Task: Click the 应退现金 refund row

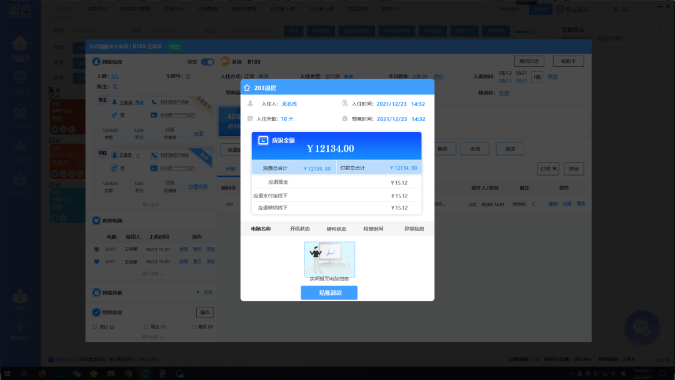Action: [x=336, y=182]
